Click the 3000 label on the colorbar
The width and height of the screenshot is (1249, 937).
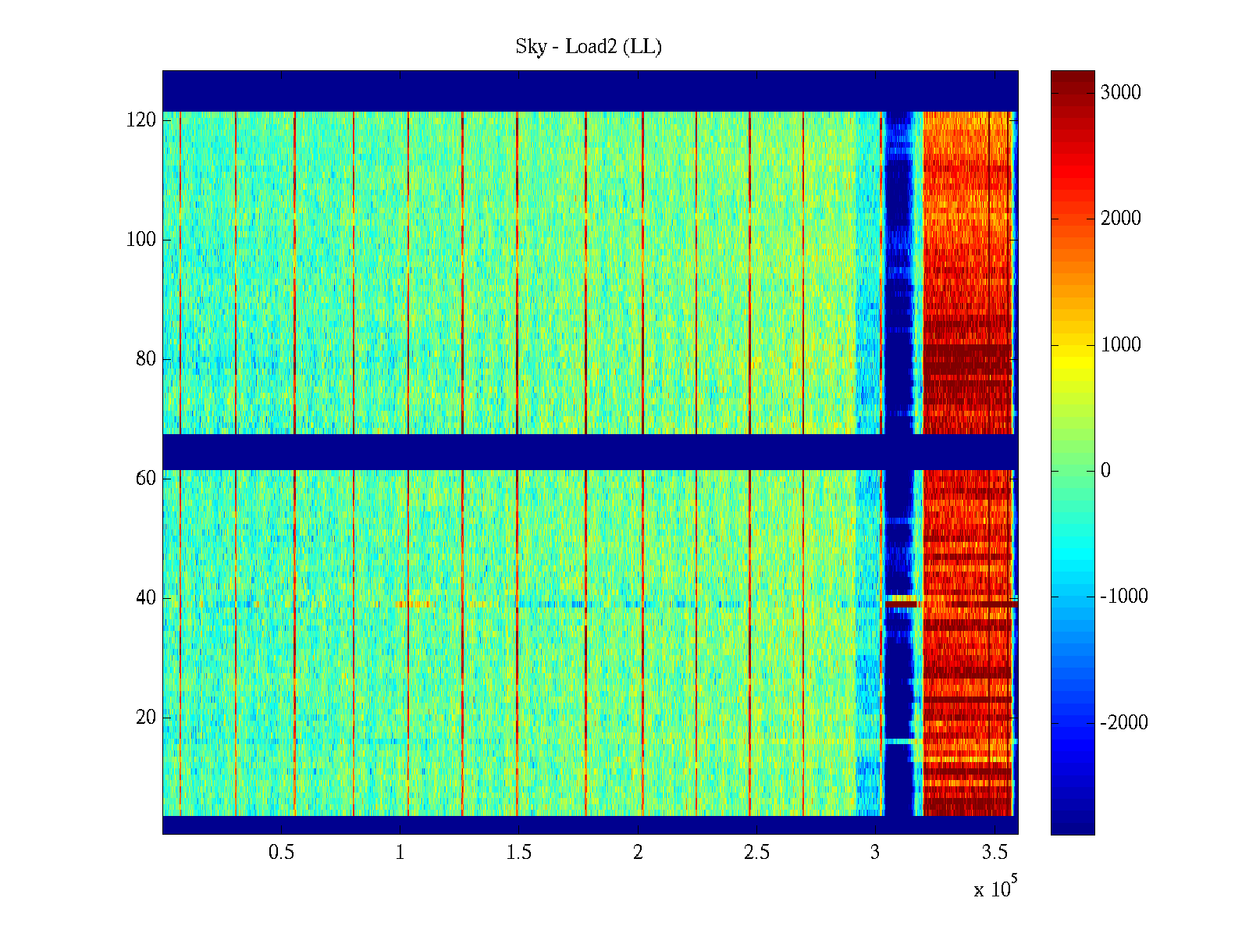pyautogui.click(x=1120, y=92)
